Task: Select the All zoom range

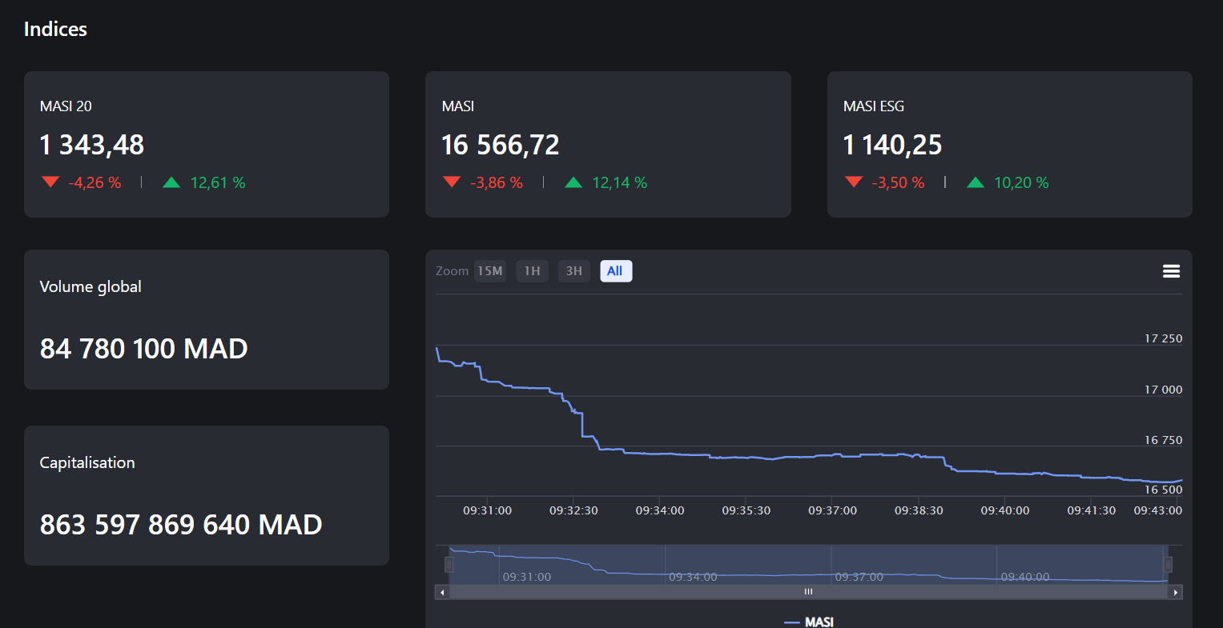Action: click(615, 271)
